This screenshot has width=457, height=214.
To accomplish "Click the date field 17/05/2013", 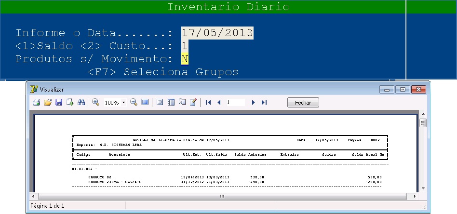I will pyautogui.click(x=217, y=33).
